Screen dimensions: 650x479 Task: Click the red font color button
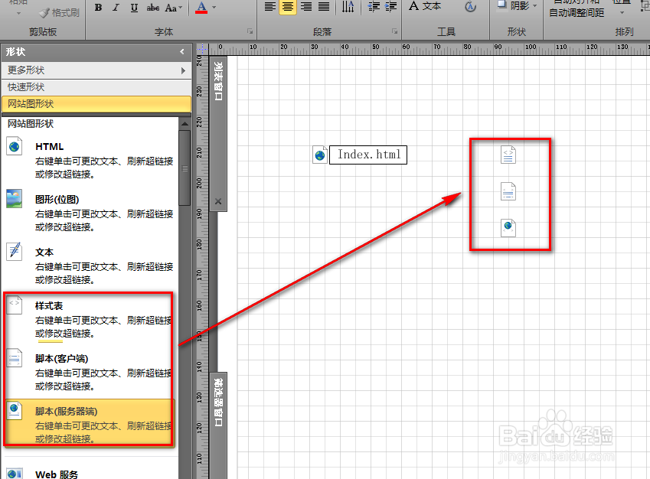coord(201,8)
